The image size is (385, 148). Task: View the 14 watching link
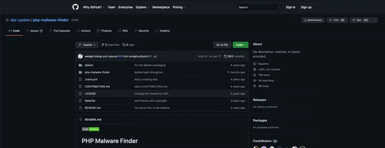[x=263, y=81]
